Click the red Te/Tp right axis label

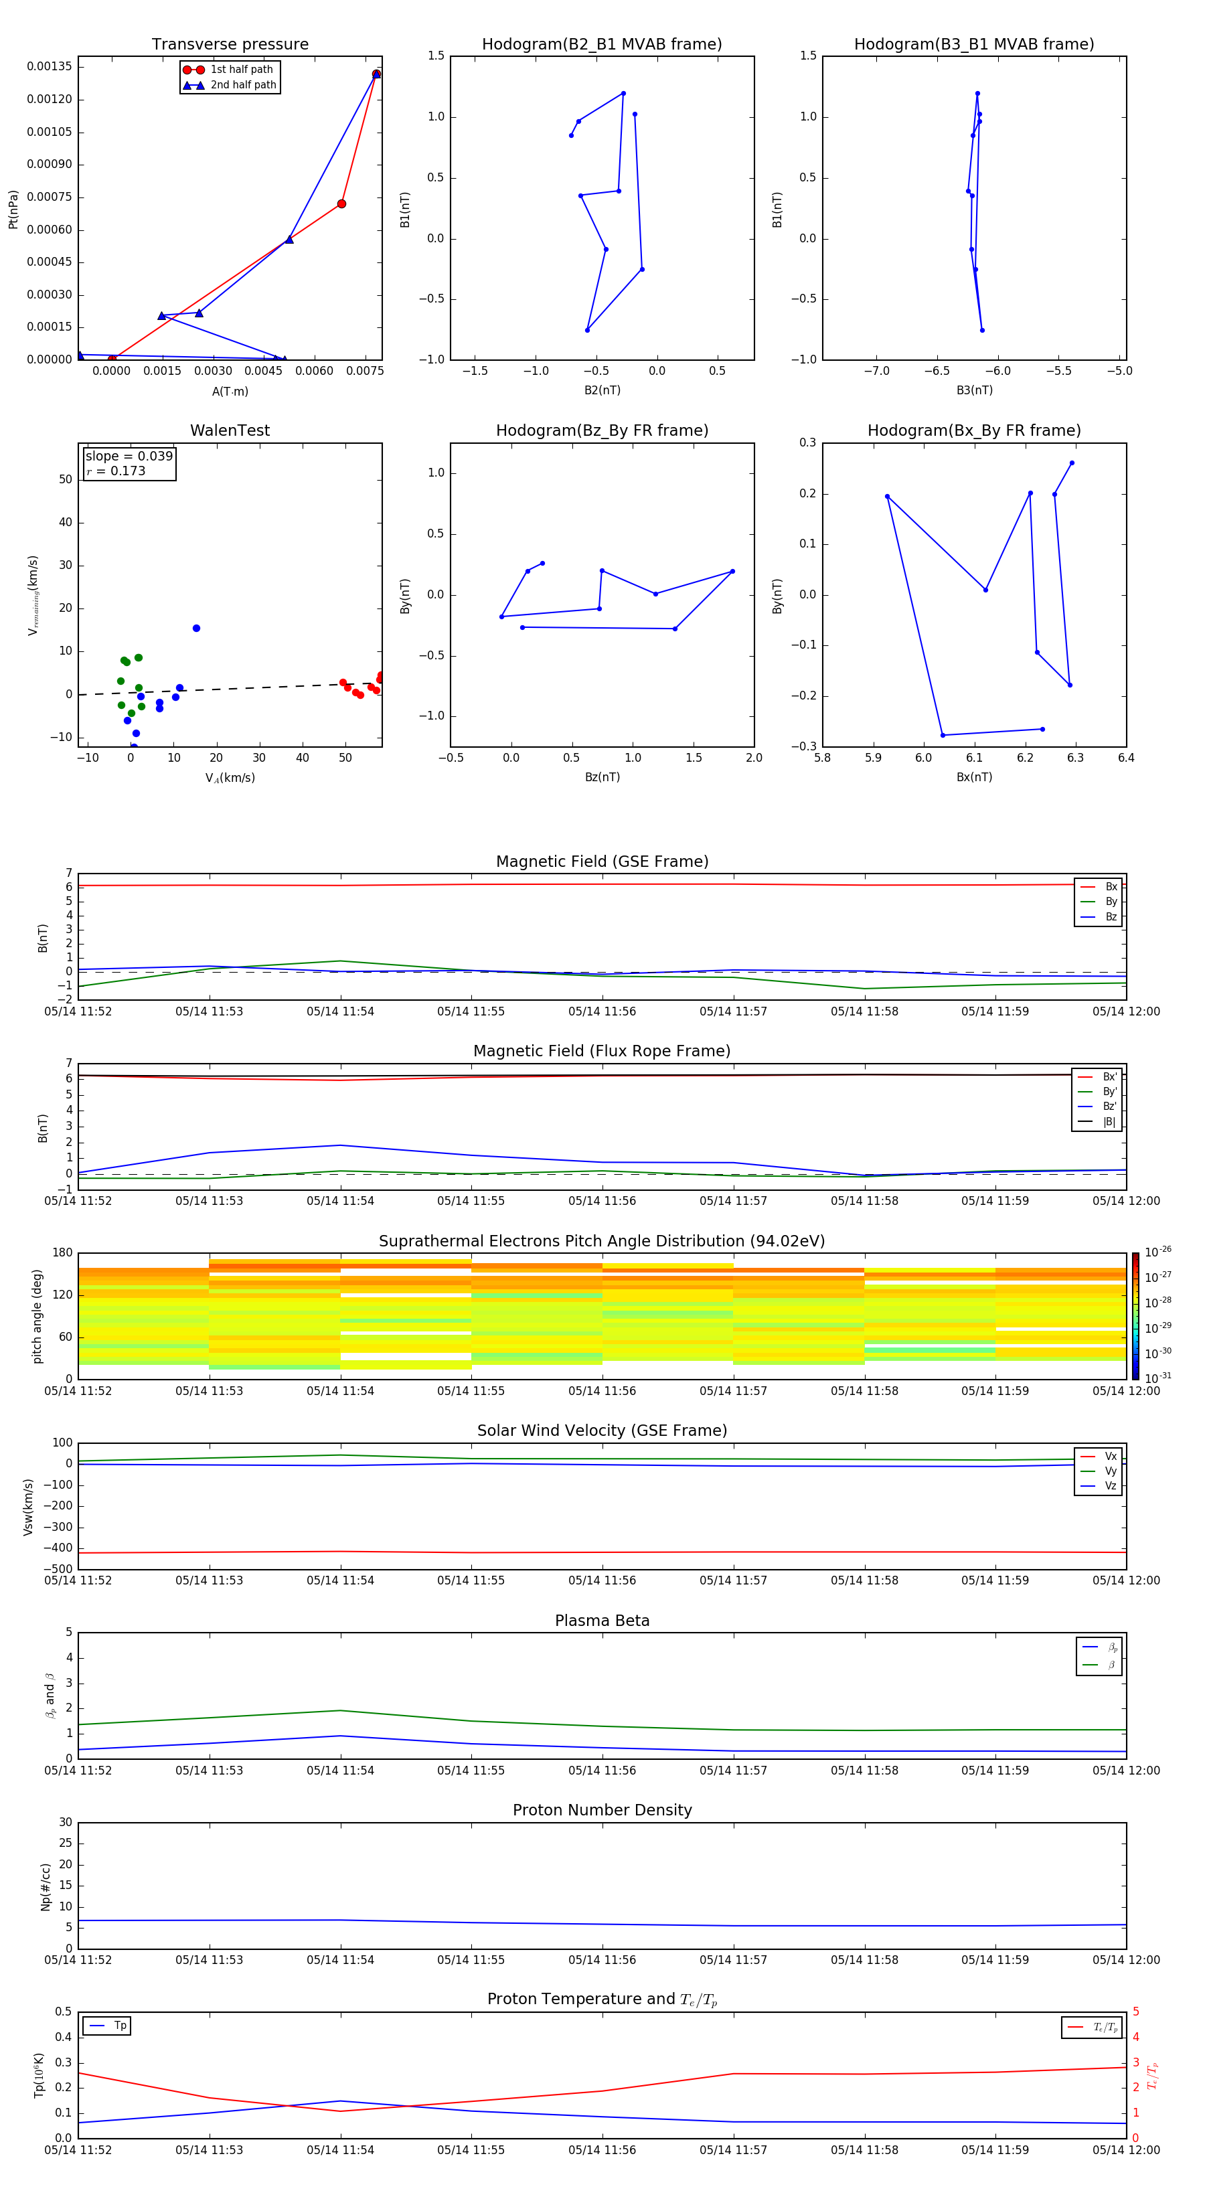tap(1152, 2075)
